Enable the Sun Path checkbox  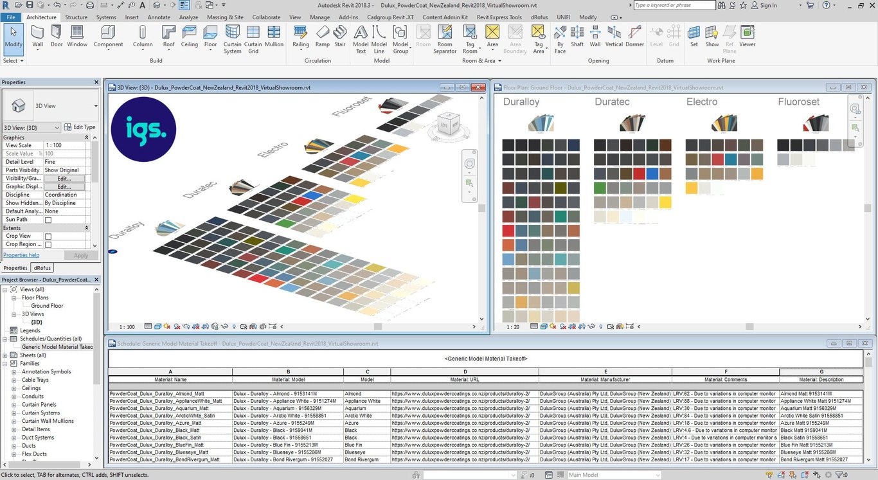coord(48,220)
